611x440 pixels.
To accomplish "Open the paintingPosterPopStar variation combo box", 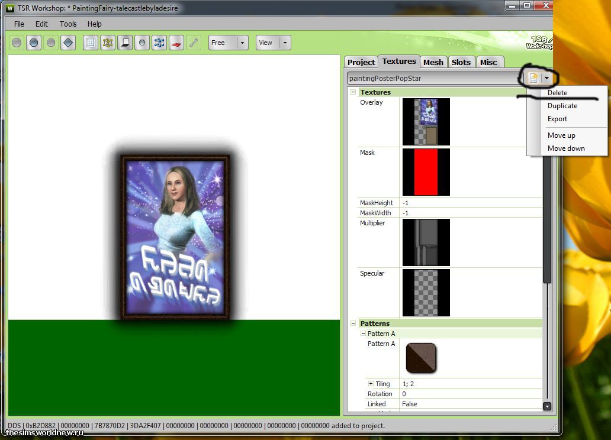I will [434, 78].
